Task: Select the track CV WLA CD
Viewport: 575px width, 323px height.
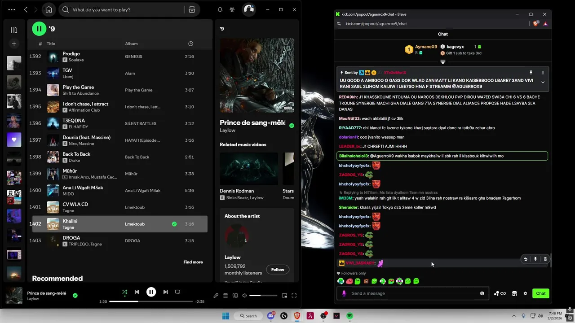Action: coord(119,207)
